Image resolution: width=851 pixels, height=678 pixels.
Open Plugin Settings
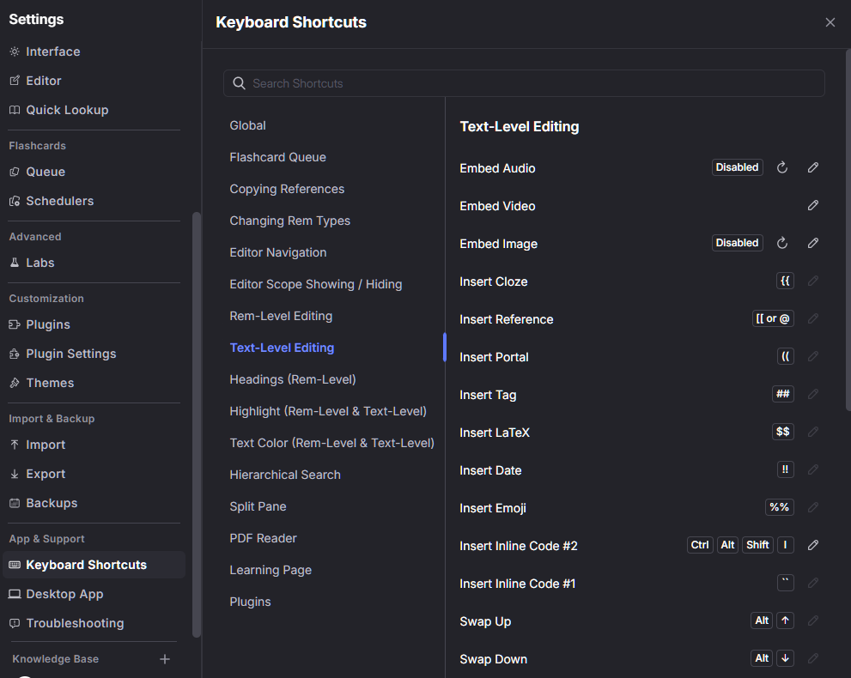pos(70,354)
